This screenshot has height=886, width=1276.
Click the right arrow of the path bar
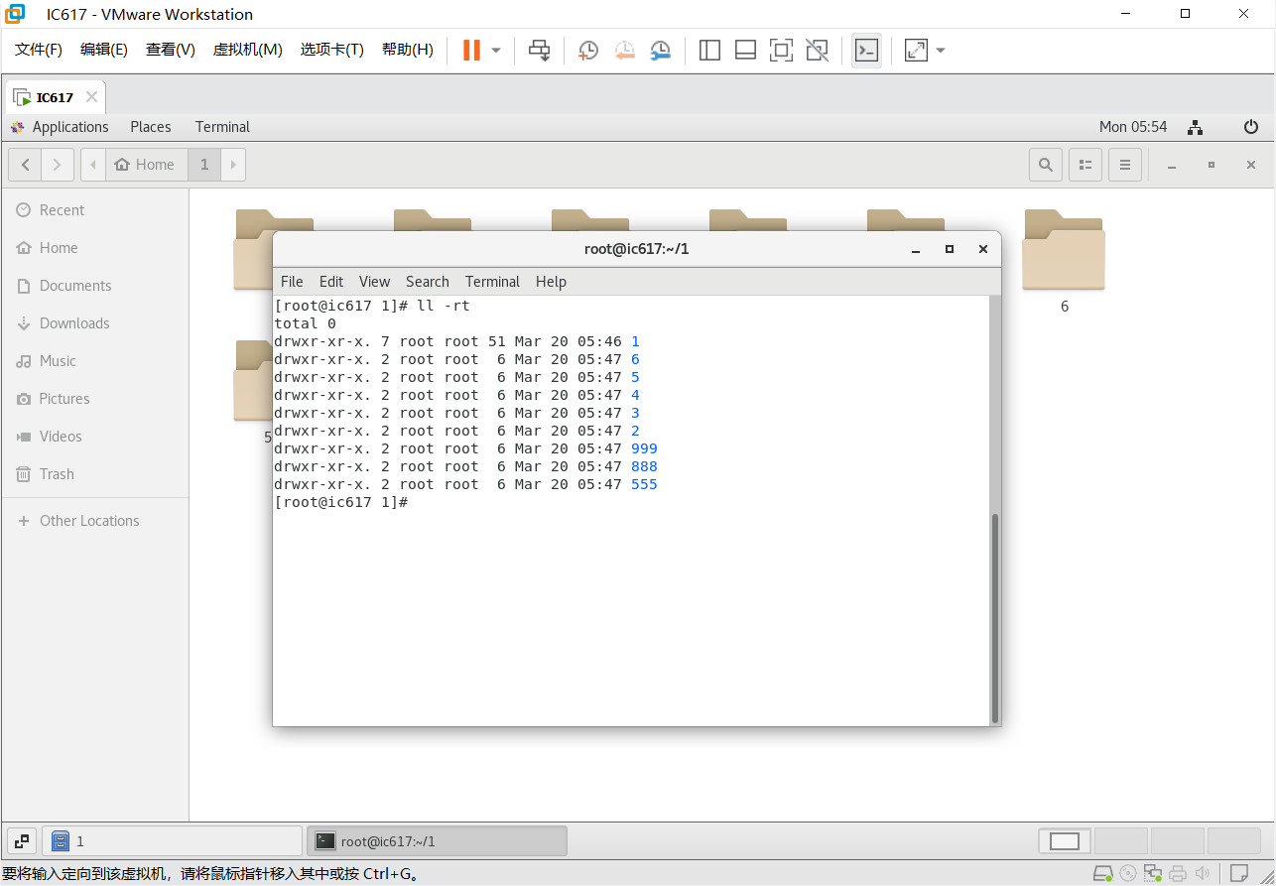click(233, 165)
